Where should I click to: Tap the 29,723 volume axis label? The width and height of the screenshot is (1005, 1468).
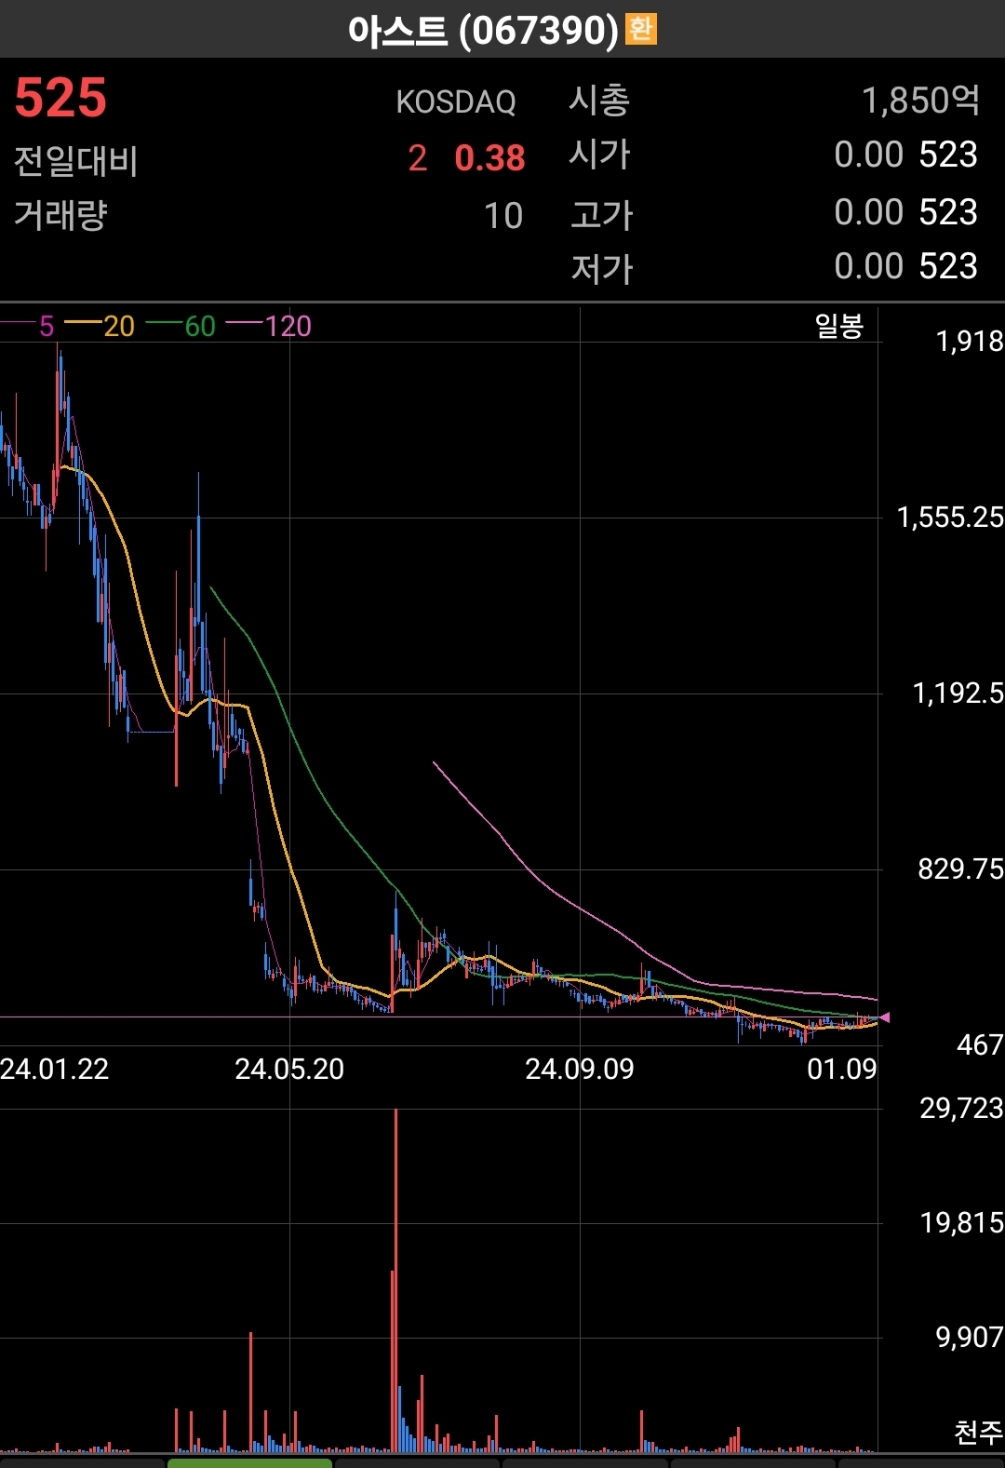point(962,1108)
